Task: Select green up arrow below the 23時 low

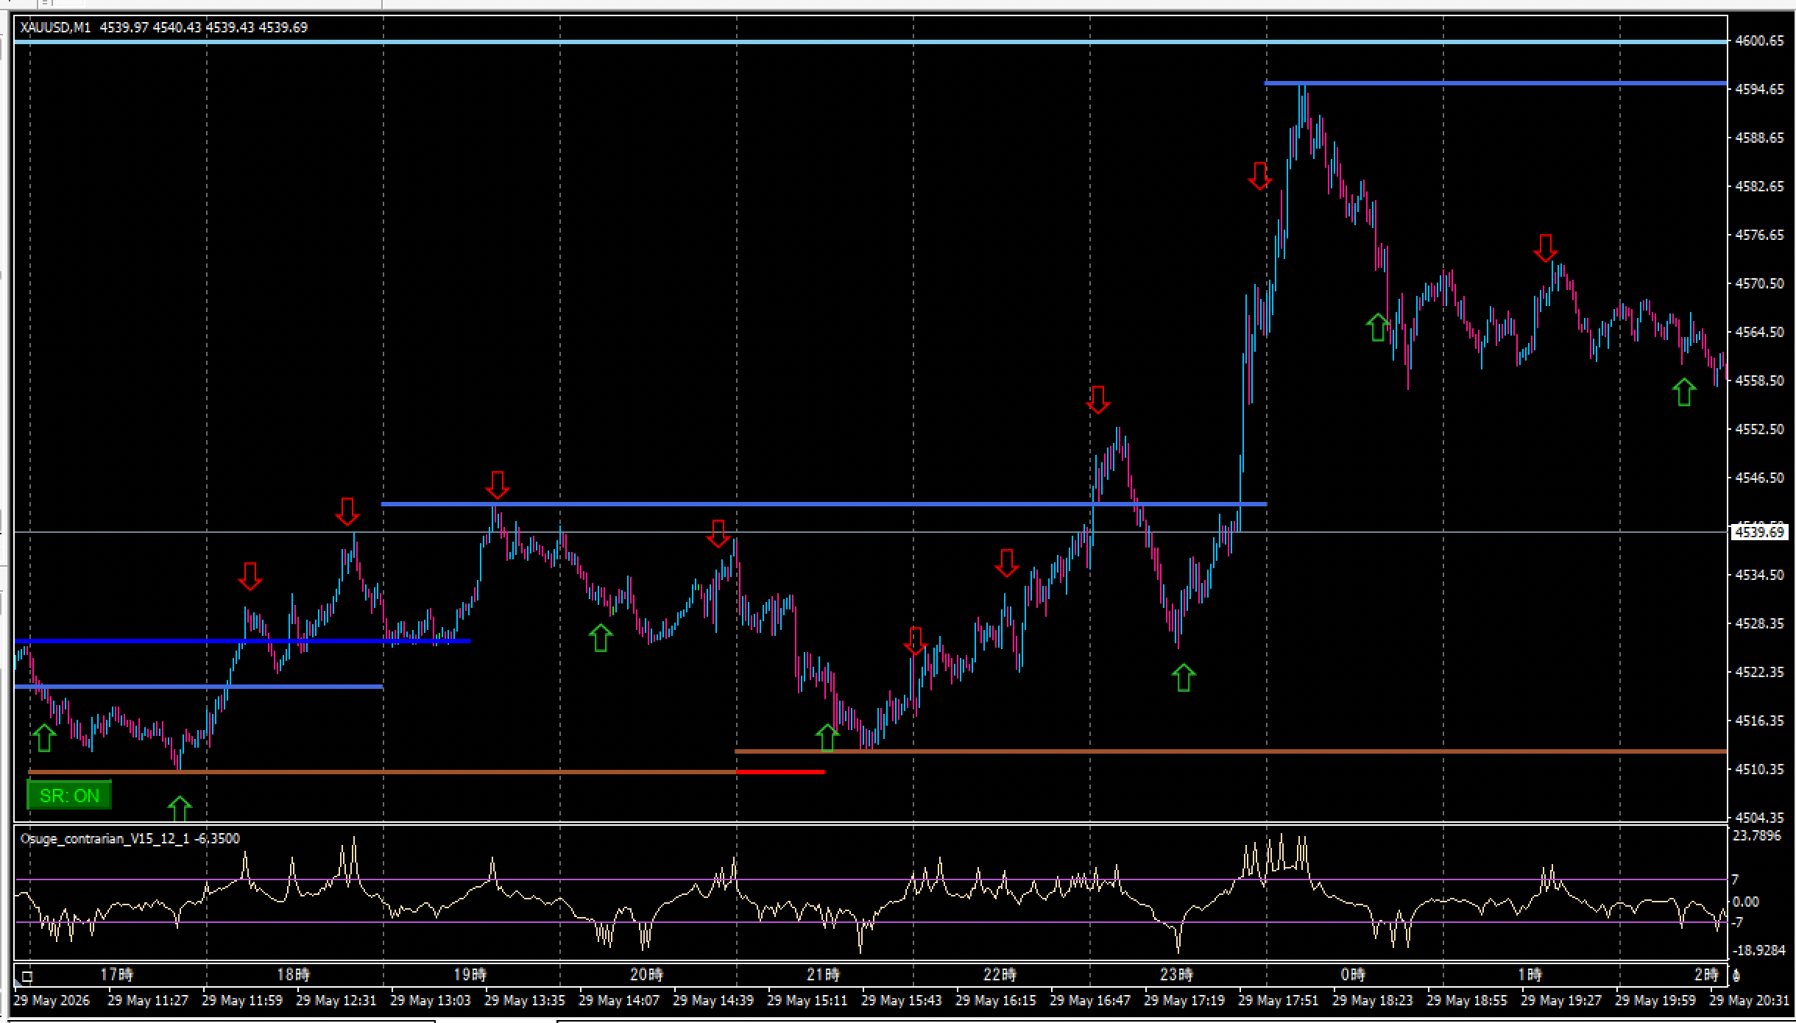Action: (x=1183, y=678)
